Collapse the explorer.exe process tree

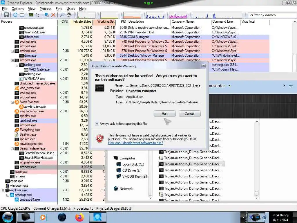coord(3,190)
